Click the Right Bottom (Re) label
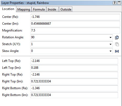This screenshot has height=106, width=122. [15, 88]
